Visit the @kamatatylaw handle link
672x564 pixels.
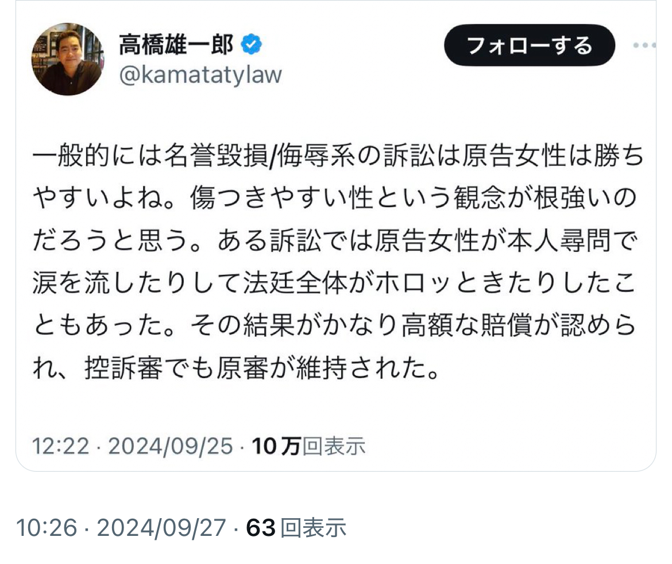(200, 75)
